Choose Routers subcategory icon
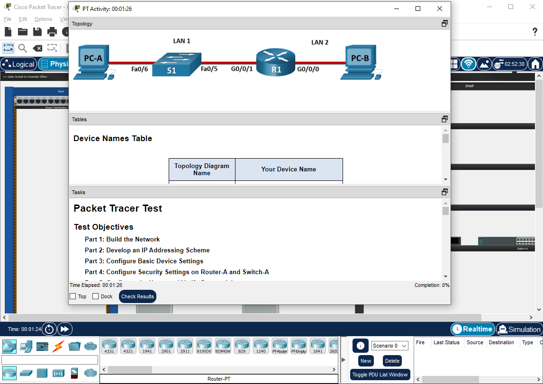 click(9, 373)
